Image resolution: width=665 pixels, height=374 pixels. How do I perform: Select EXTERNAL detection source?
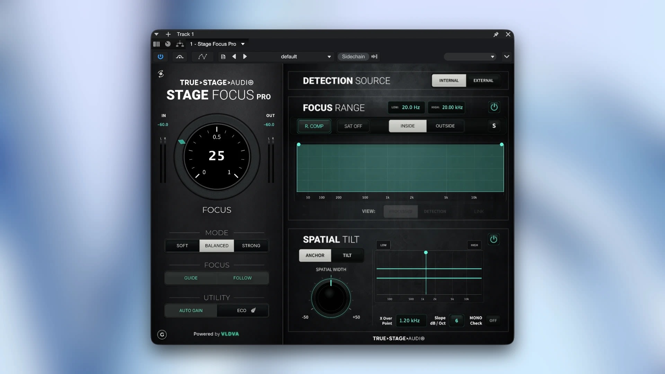click(483, 80)
